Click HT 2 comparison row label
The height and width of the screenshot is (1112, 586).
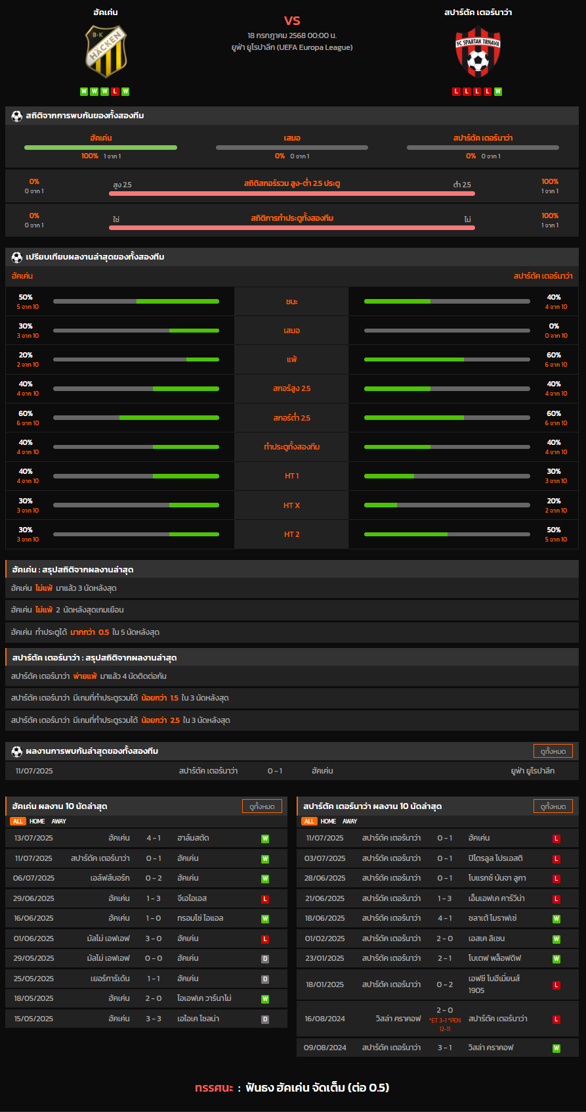click(x=291, y=534)
